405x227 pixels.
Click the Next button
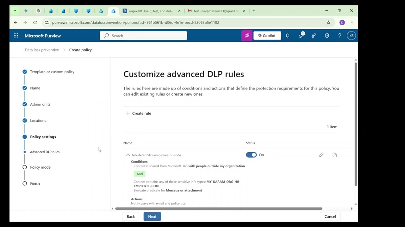click(x=152, y=217)
